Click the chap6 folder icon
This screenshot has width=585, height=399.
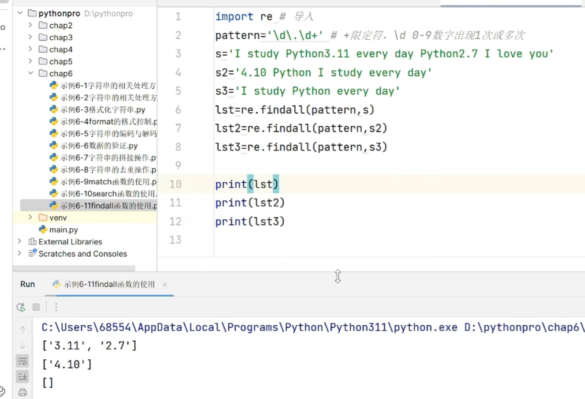tap(43, 73)
